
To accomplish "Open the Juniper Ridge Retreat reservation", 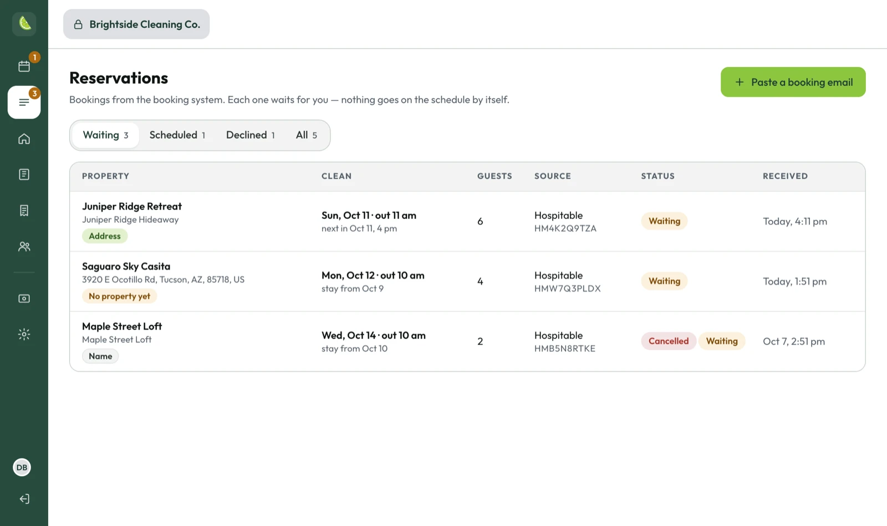I will tap(467, 221).
